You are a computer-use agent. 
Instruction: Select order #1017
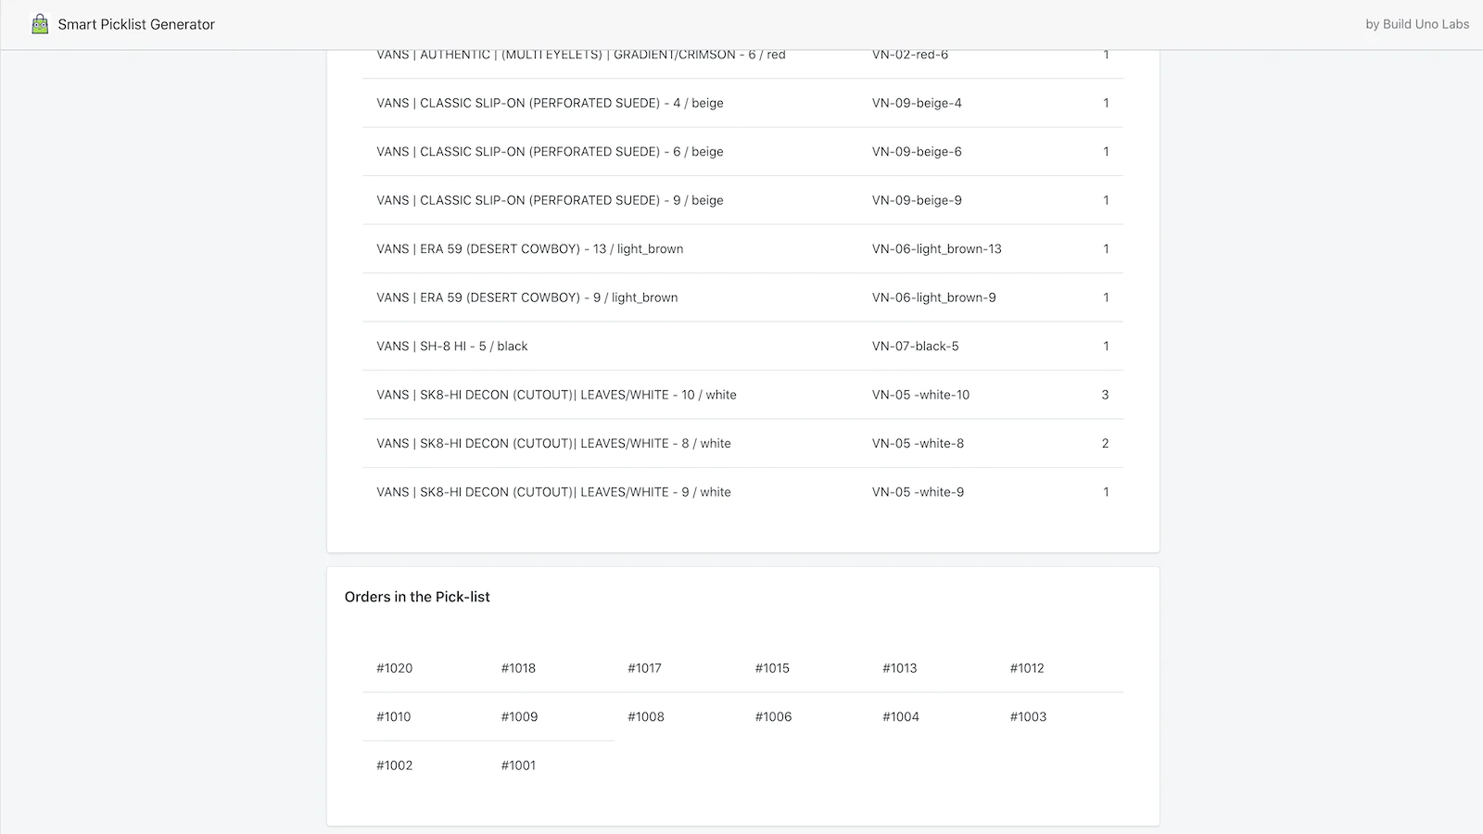coord(644,668)
